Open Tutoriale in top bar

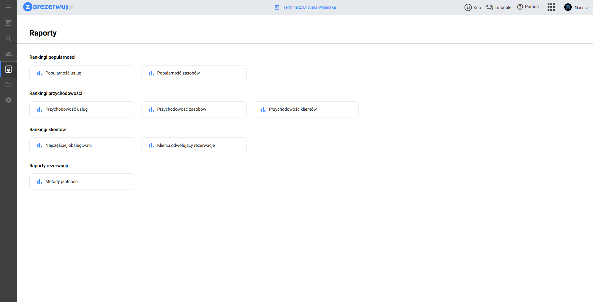pos(498,7)
